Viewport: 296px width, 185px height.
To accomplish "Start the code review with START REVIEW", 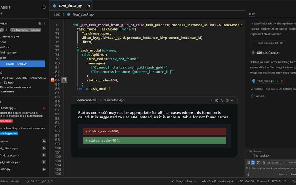I will [23, 64].
